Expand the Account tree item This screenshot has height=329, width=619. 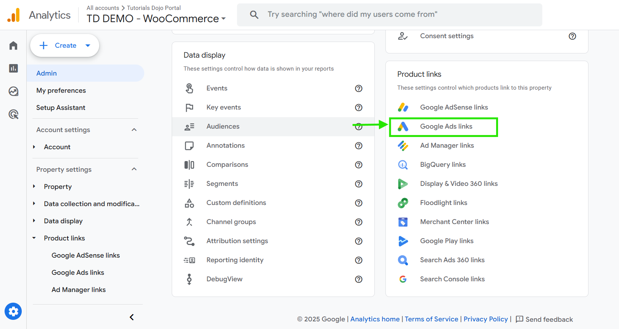pos(34,147)
